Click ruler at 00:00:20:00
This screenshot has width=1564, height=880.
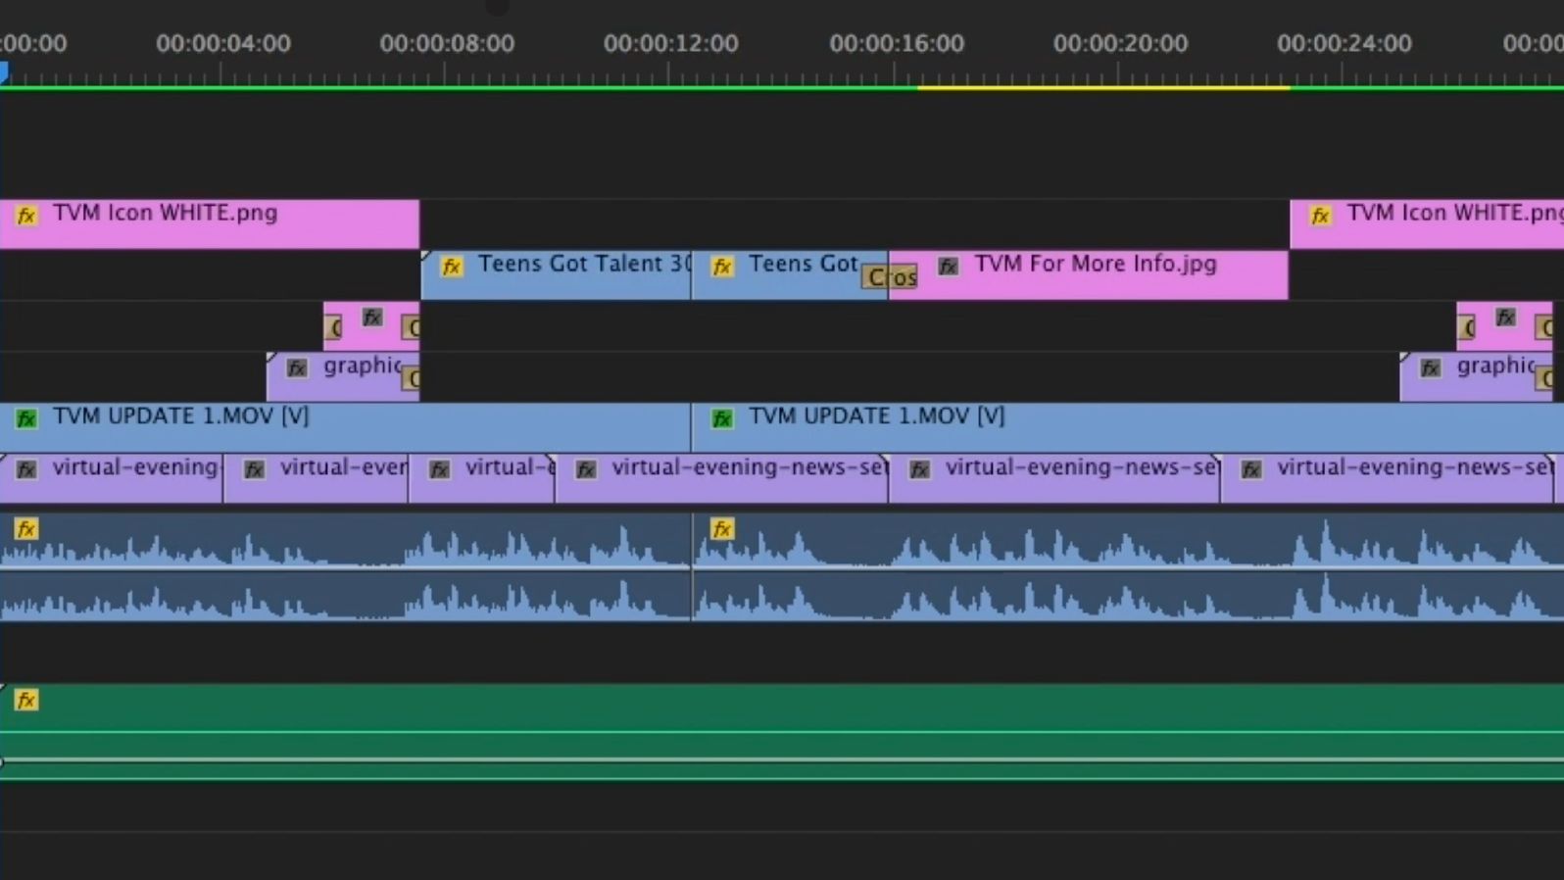pyautogui.click(x=1120, y=43)
